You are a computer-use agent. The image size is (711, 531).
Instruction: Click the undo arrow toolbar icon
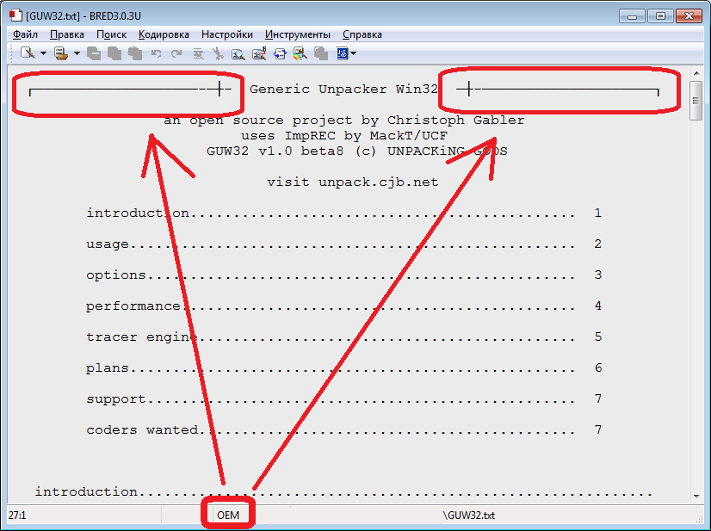(156, 53)
